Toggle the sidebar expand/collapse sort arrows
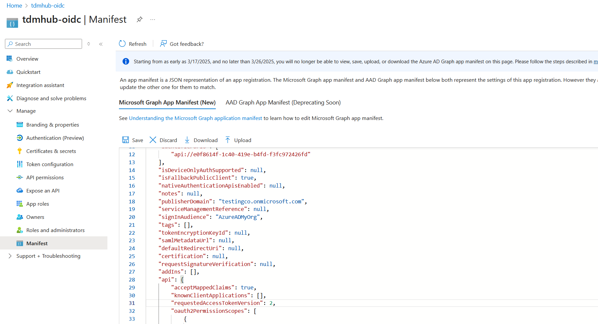The width and height of the screenshot is (598, 324). [x=89, y=44]
